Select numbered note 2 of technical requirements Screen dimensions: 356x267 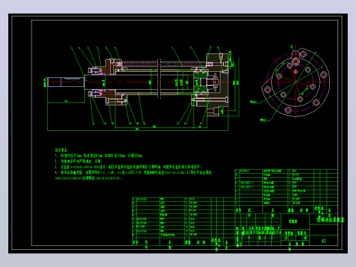pyautogui.click(x=78, y=161)
